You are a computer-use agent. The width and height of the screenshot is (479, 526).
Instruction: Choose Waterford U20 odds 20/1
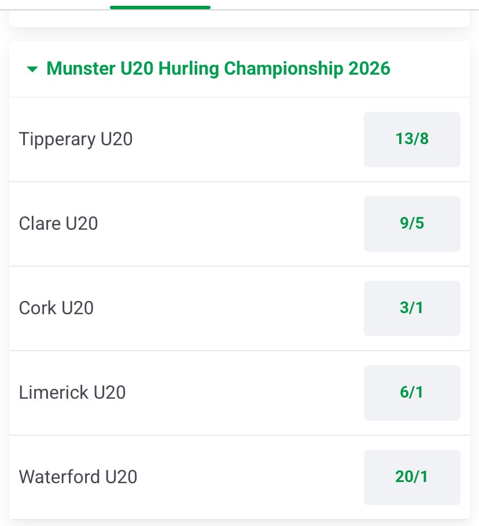point(412,477)
